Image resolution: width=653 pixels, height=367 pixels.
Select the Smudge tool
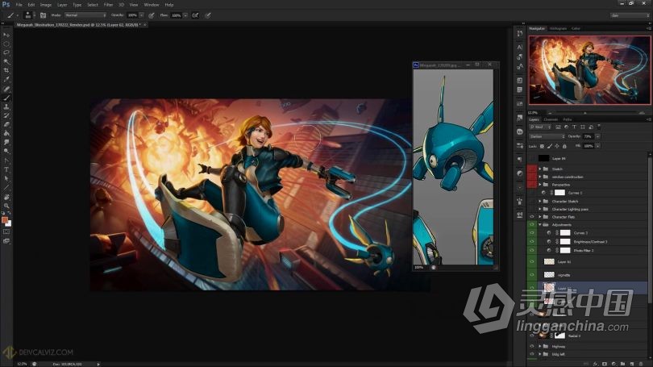coord(6,142)
